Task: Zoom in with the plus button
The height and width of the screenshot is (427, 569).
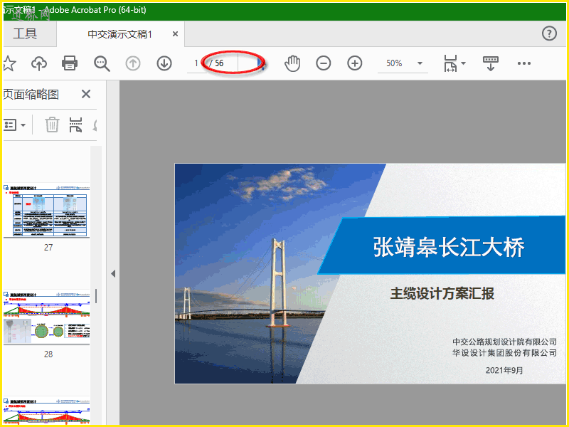Action: coord(355,63)
